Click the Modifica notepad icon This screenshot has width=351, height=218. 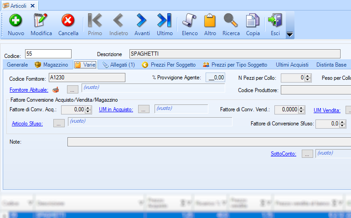pyautogui.click(x=41, y=21)
